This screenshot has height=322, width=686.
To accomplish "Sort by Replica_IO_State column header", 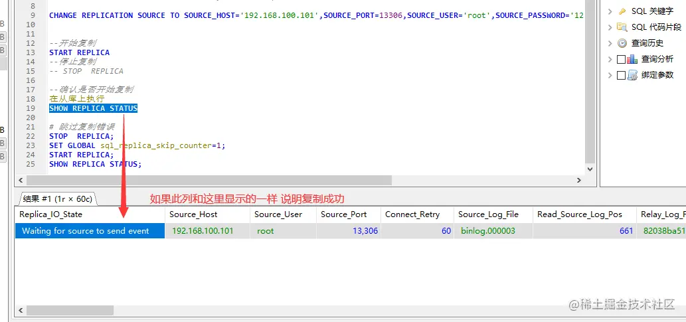I will (90, 214).
